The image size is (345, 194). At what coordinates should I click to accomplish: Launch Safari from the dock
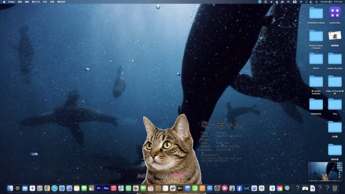pyautogui.click(x=62, y=188)
